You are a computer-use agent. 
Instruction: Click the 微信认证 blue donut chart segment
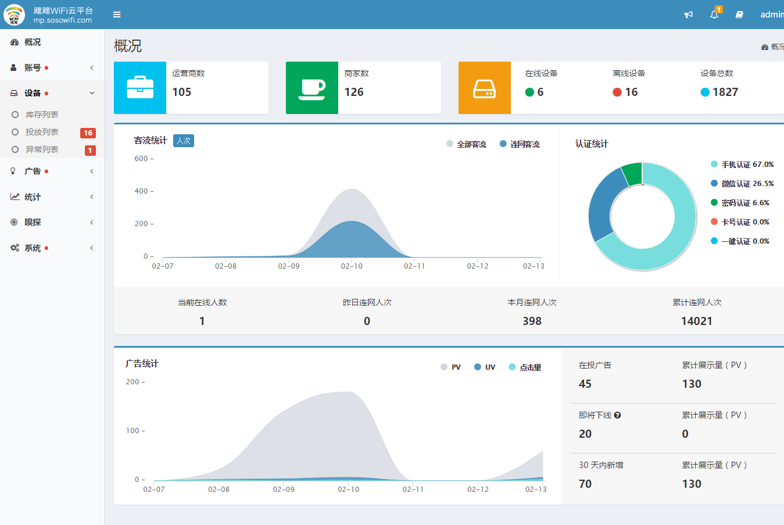click(602, 205)
